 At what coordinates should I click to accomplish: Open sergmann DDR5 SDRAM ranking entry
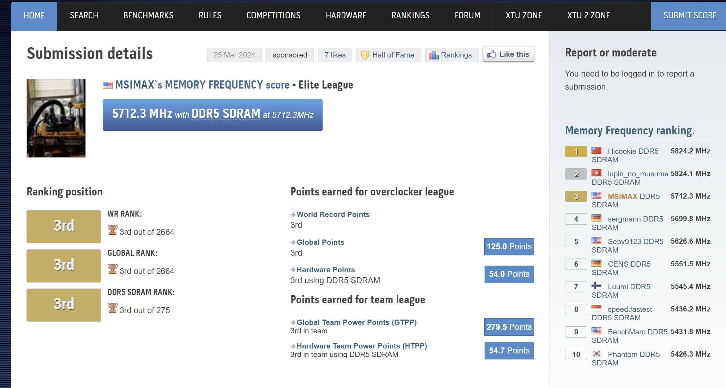tap(627, 223)
